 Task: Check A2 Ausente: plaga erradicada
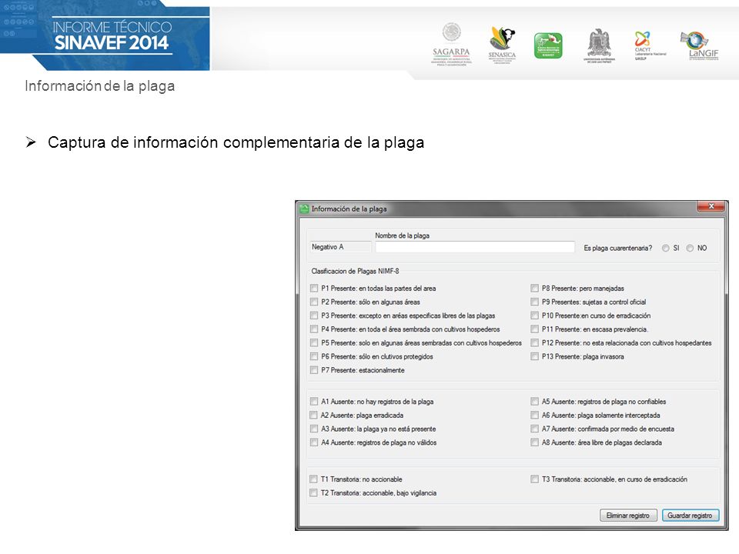[x=313, y=415]
